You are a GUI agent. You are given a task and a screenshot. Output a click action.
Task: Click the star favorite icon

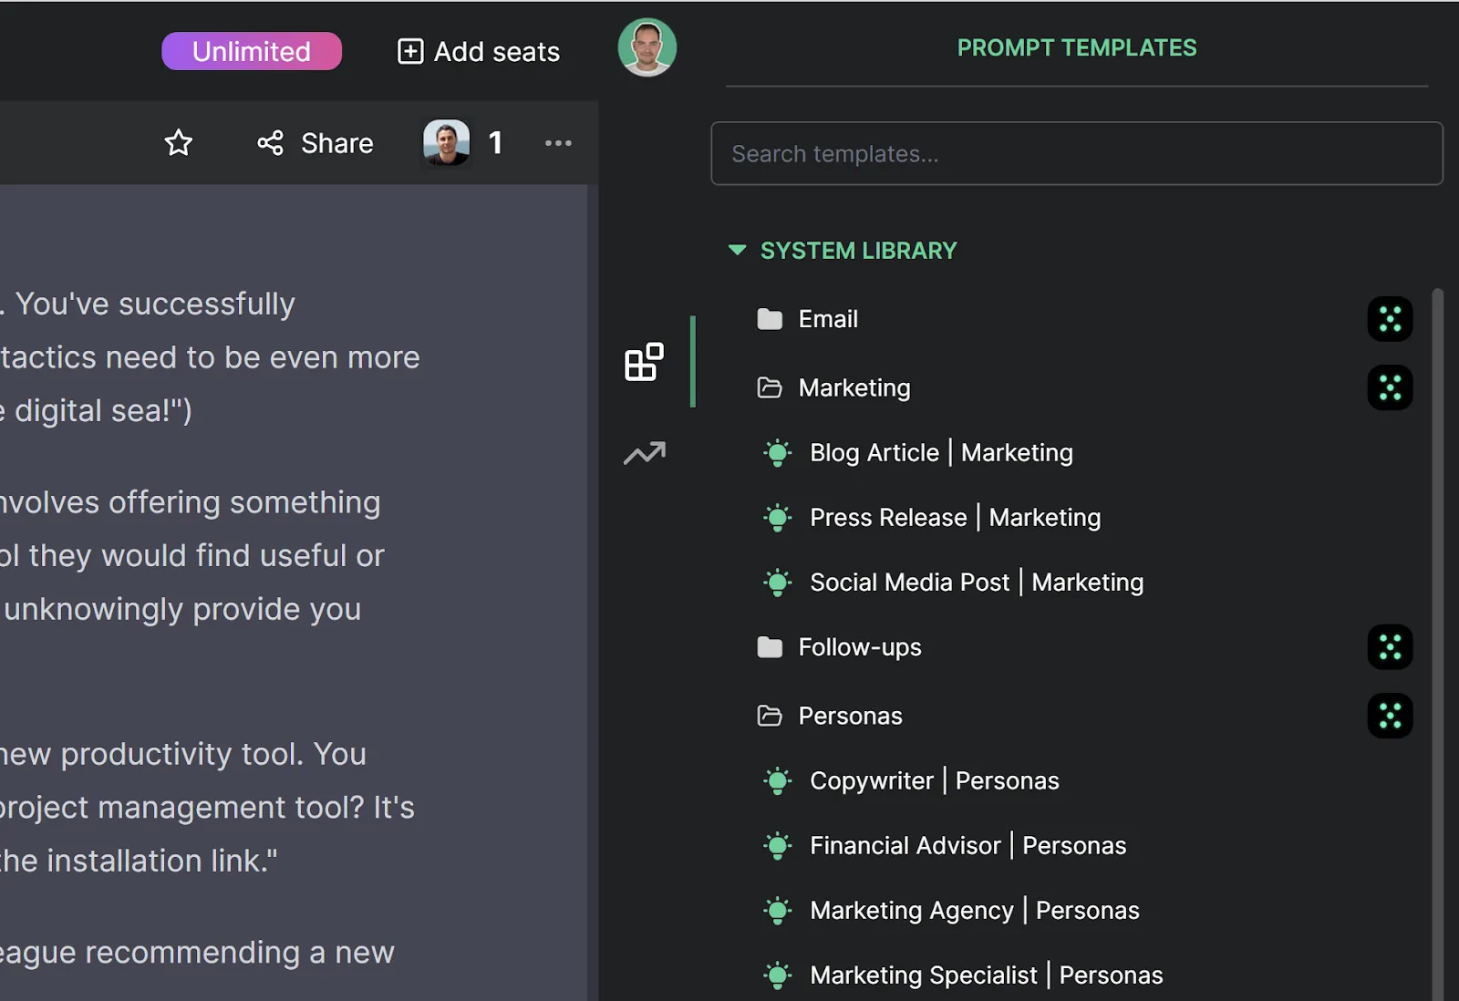coord(179,143)
